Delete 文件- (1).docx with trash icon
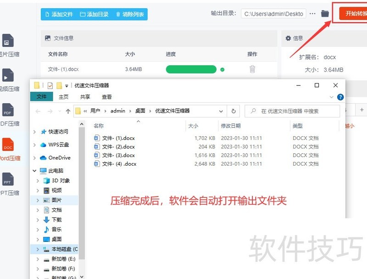 pos(252,69)
